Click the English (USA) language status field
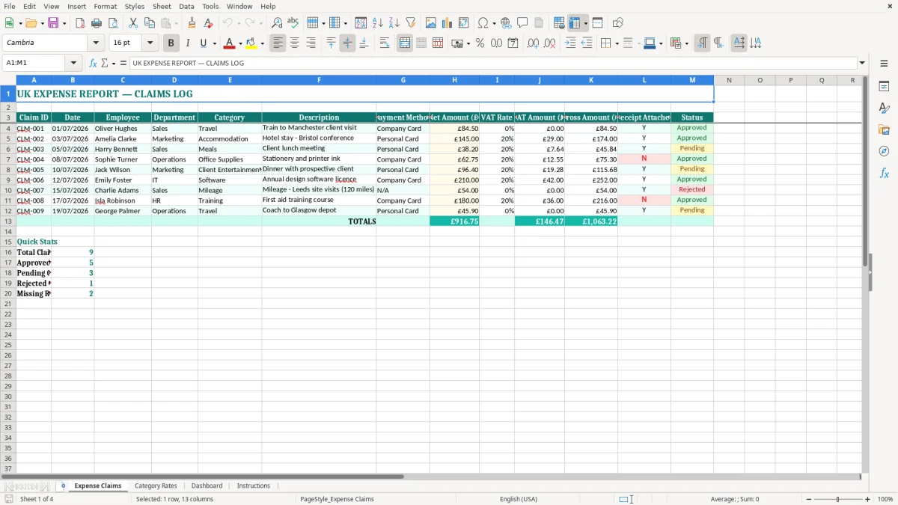Screen dimensions: 898x505 [x=519, y=499]
